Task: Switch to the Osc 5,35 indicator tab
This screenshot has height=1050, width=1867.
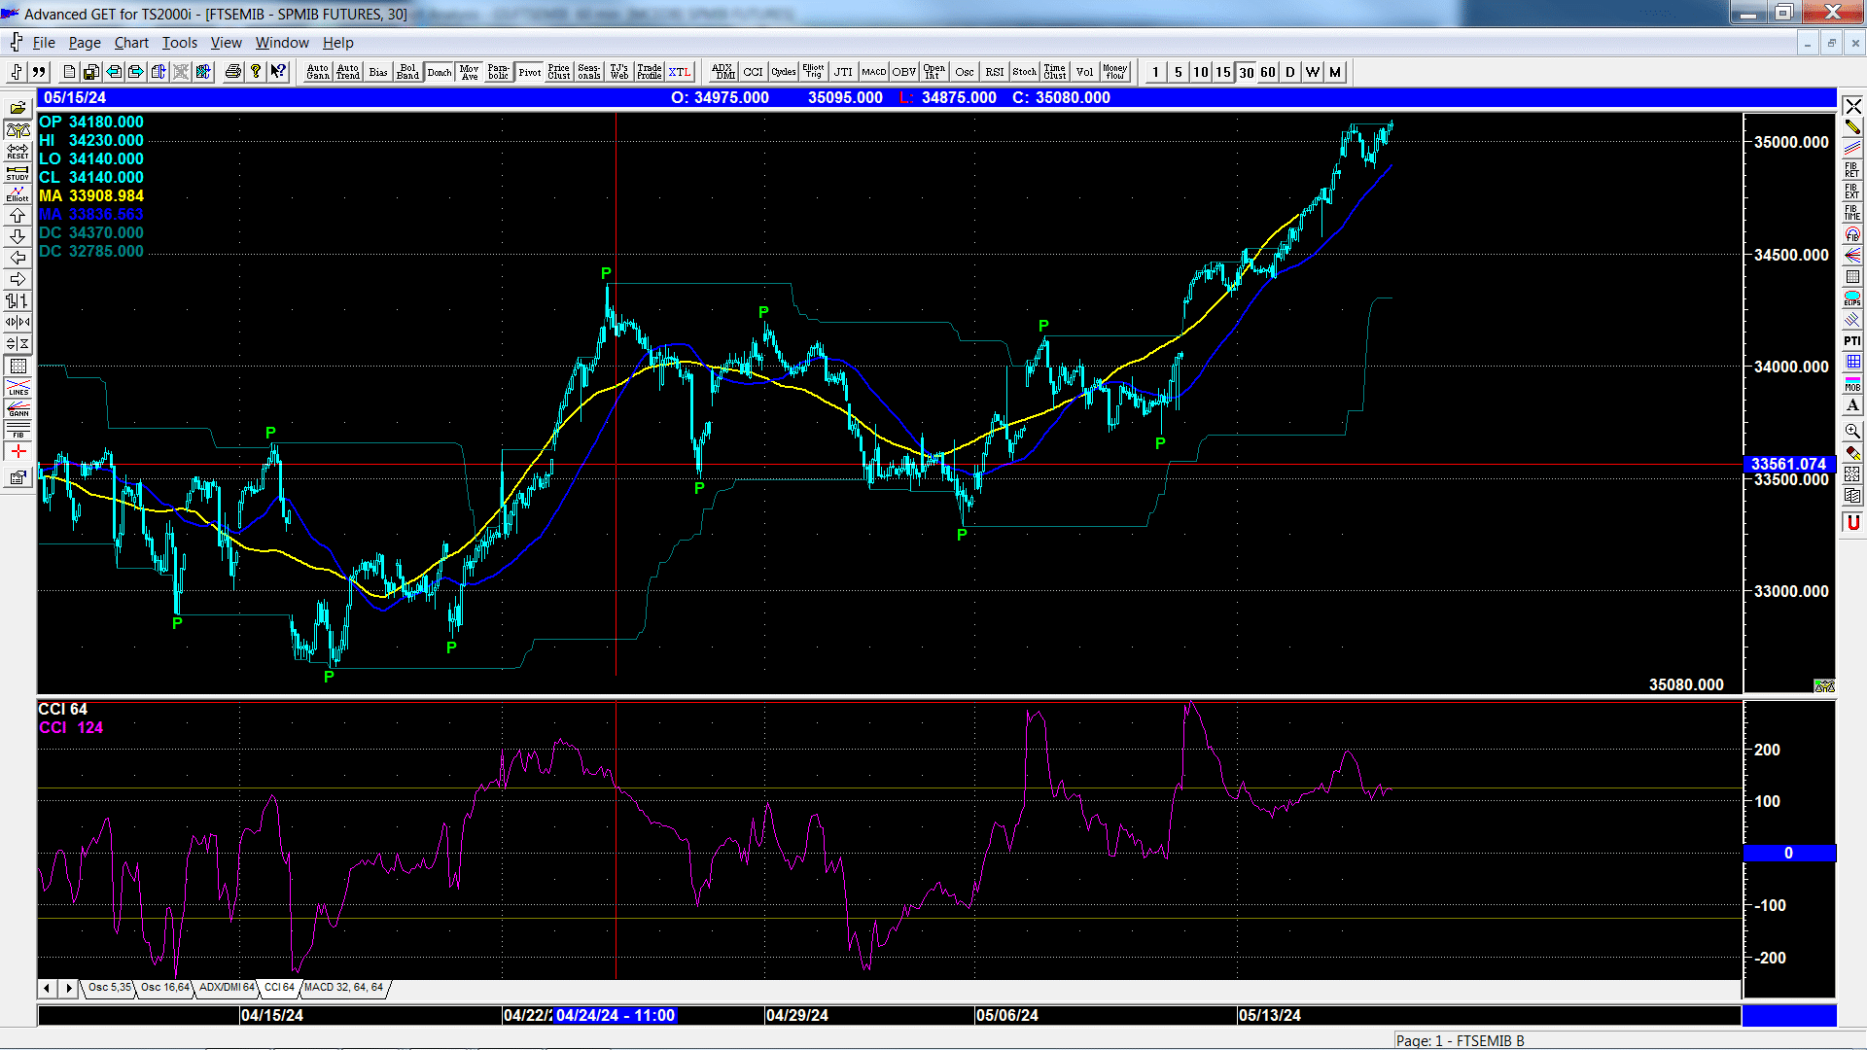Action: pos(109,987)
